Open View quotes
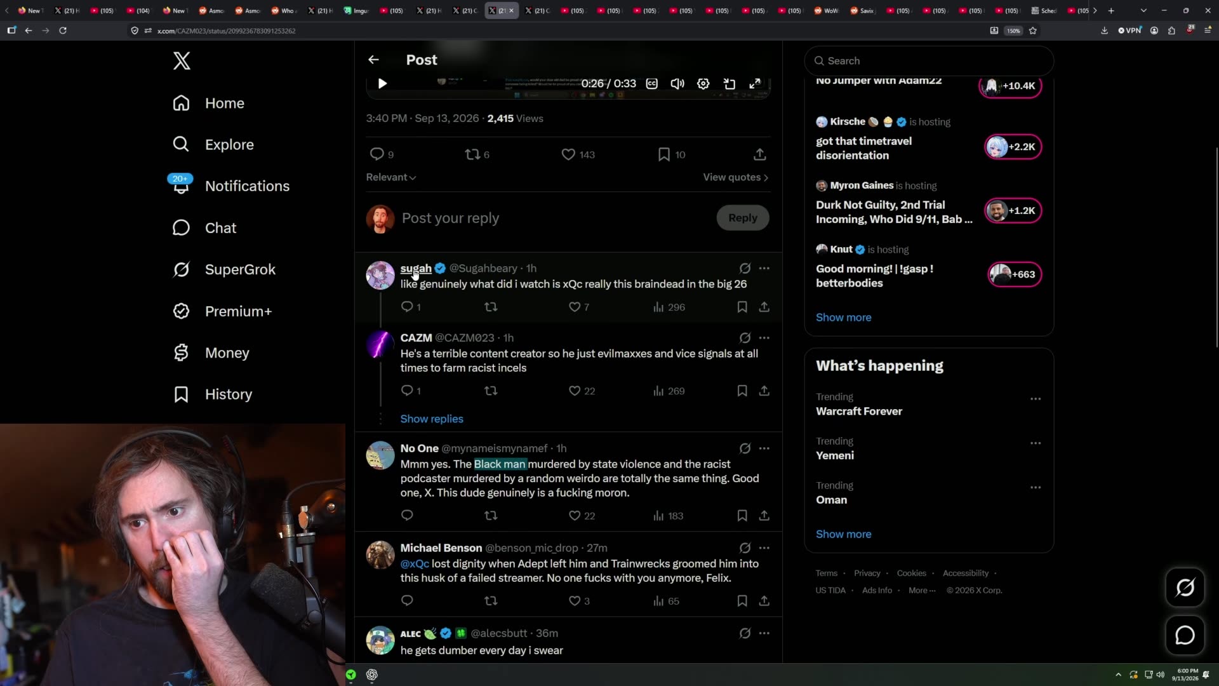 [x=736, y=177]
